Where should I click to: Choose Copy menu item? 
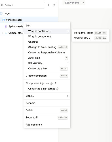point(47,96)
